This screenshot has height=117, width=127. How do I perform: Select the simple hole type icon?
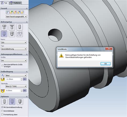(20, 27)
